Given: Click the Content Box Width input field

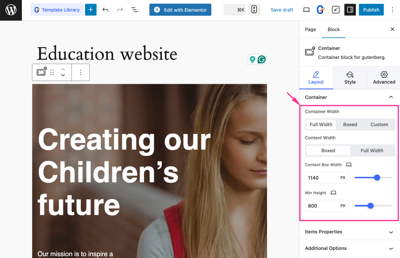Looking at the screenshot, I should (323, 177).
